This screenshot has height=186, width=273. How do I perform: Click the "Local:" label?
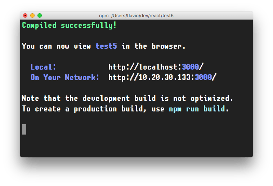(43, 67)
